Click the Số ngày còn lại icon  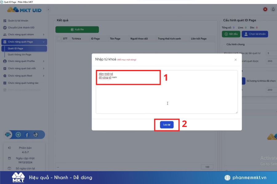(x=9, y=168)
